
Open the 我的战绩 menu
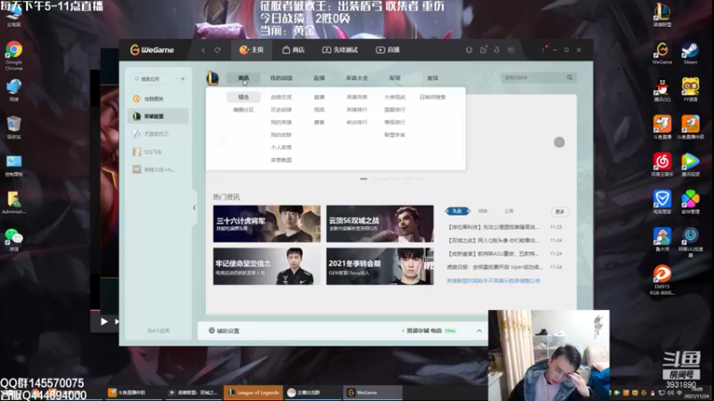coord(281,78)
